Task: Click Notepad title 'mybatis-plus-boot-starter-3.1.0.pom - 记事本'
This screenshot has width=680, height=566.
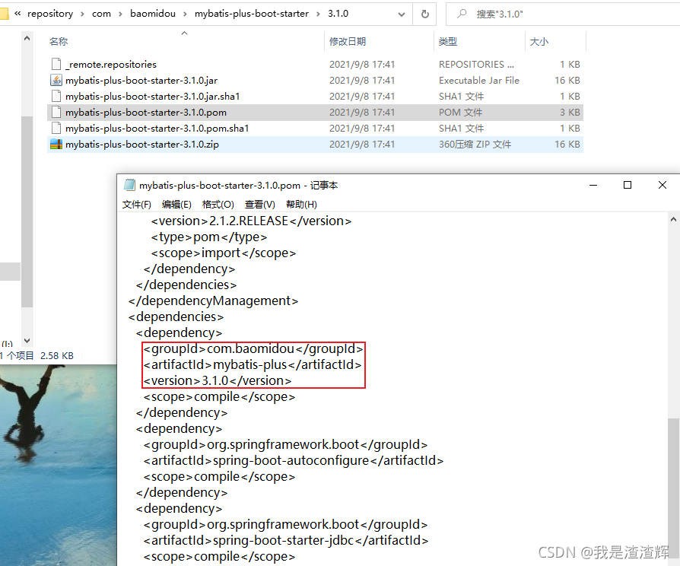Action: [238, 185]
